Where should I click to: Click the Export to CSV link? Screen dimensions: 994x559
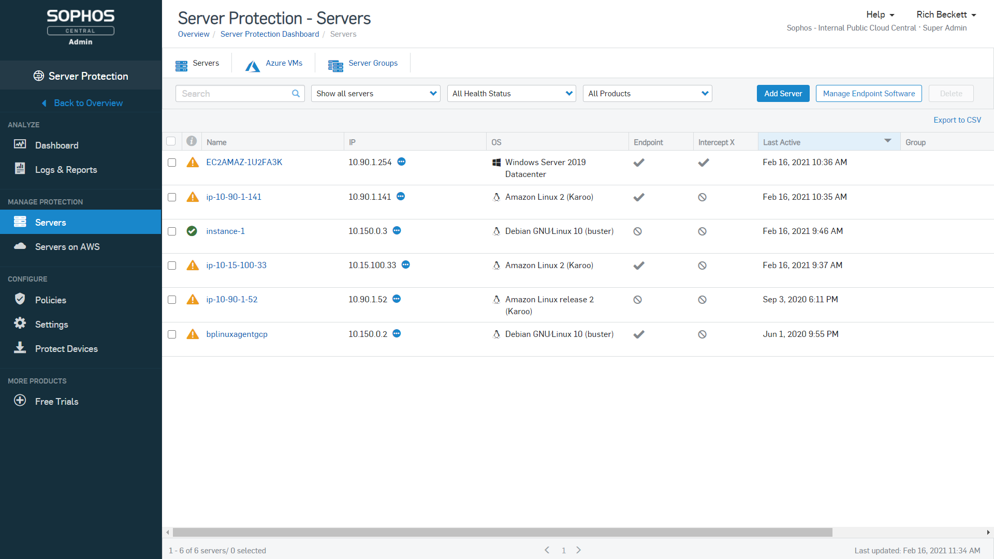(x=957, y=120)
